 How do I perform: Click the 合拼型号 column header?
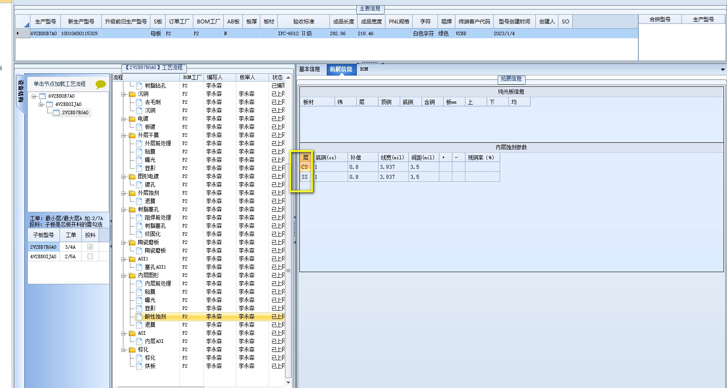point(660,20)
